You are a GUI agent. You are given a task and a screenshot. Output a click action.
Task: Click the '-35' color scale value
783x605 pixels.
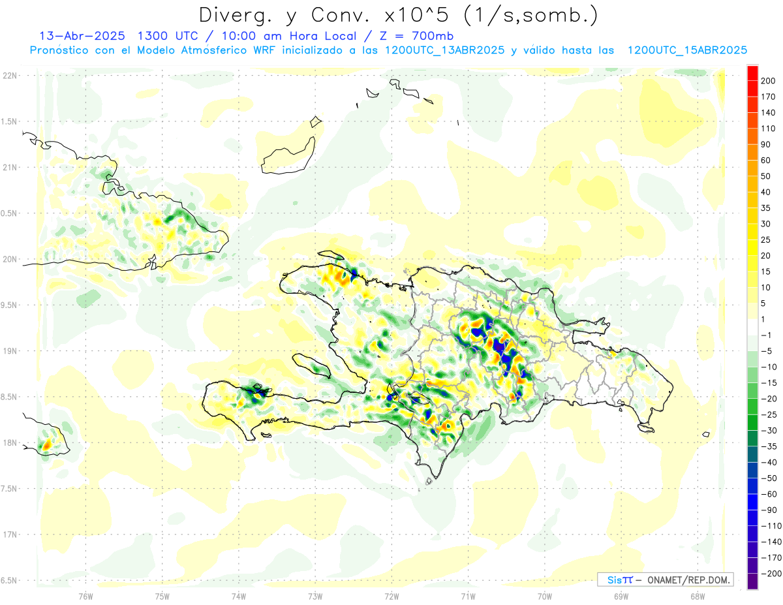tap(769, 446)
